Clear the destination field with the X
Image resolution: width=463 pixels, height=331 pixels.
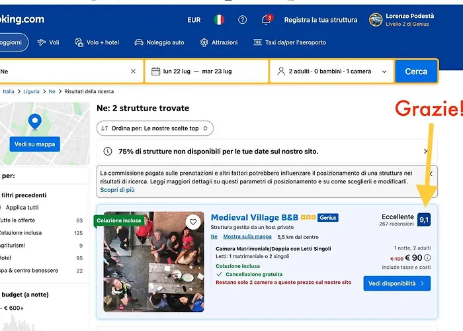click(133, 71)
